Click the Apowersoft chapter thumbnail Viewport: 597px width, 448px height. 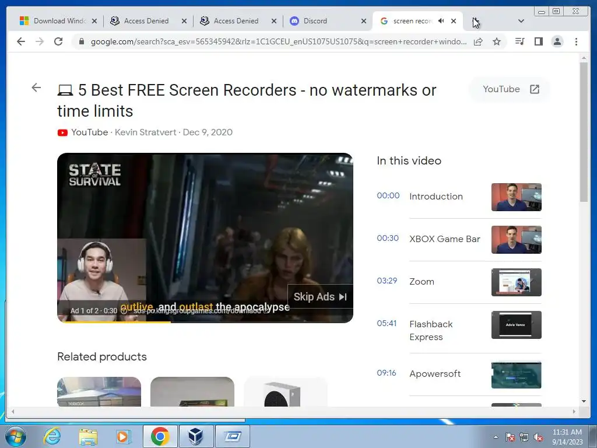click(517, 375)
